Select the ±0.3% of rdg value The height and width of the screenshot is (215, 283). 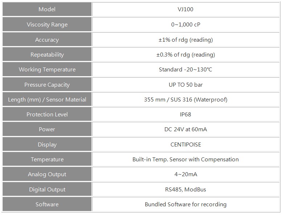tap(186, 54)
